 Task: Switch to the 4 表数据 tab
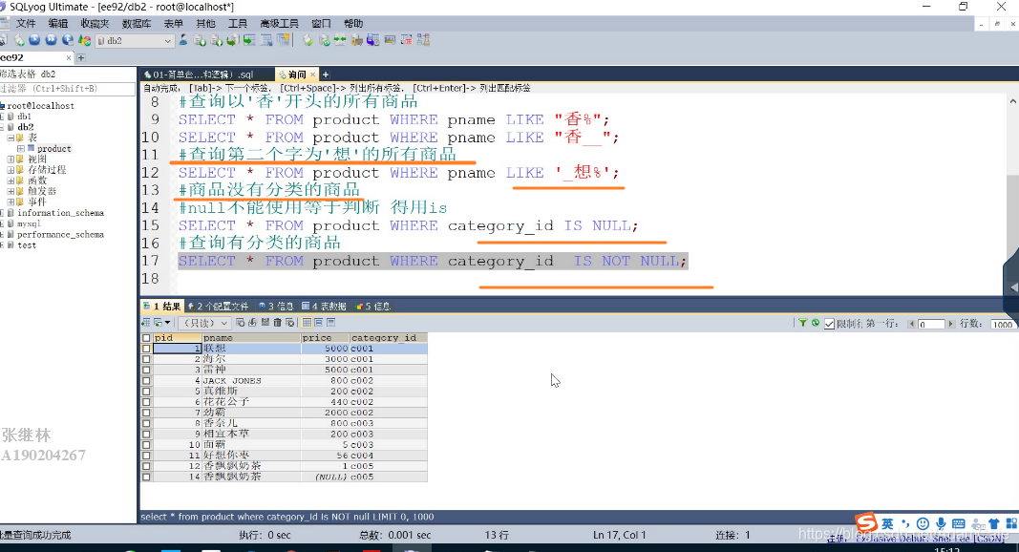tap(324, 307)
